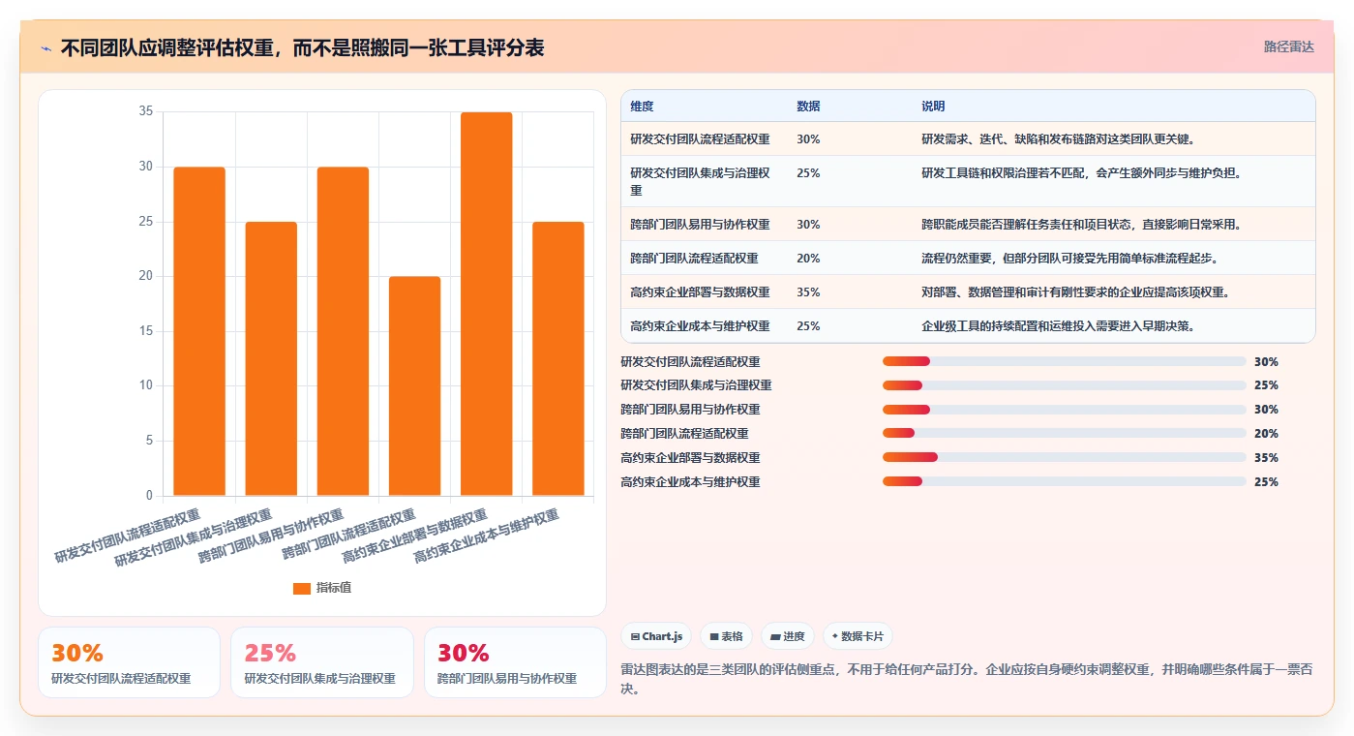Click the shortest chart bar, 跨部门团队流程适配权重
Viewport: 1354px width, 736px height.
pos(414,386)
